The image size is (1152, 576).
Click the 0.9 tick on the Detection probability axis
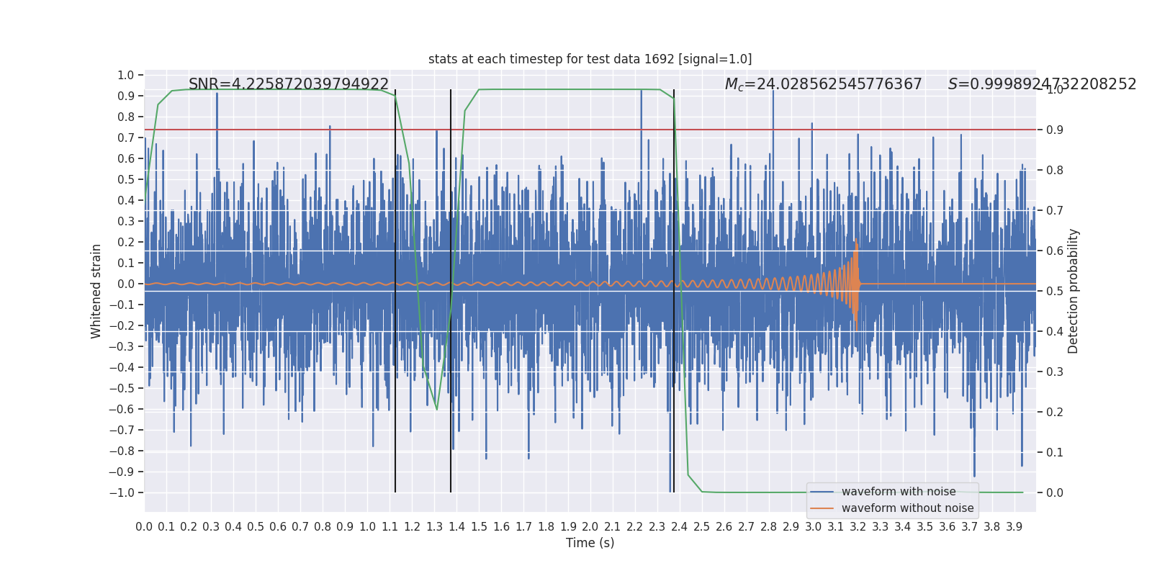point(1054,130)
